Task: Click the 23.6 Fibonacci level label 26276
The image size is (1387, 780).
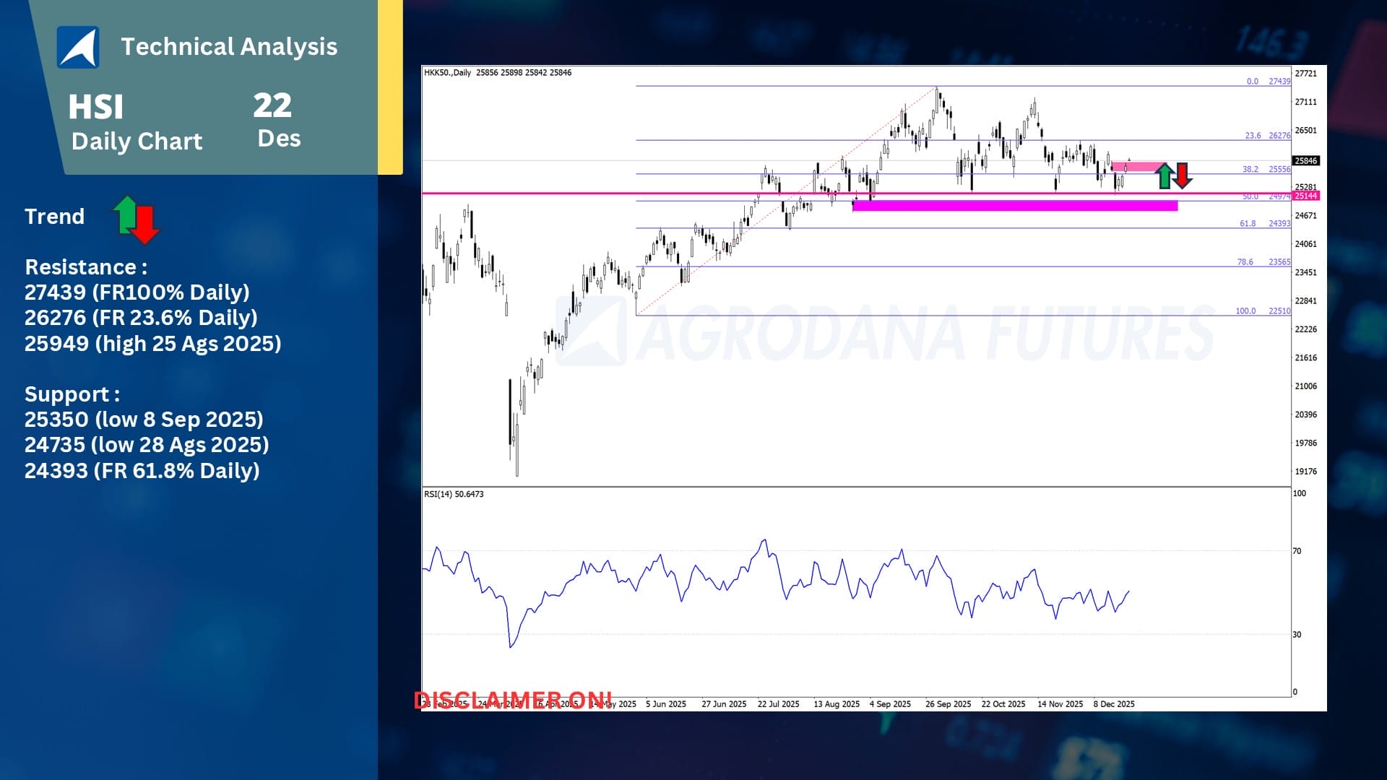Action: click(x=1267, y=136)
